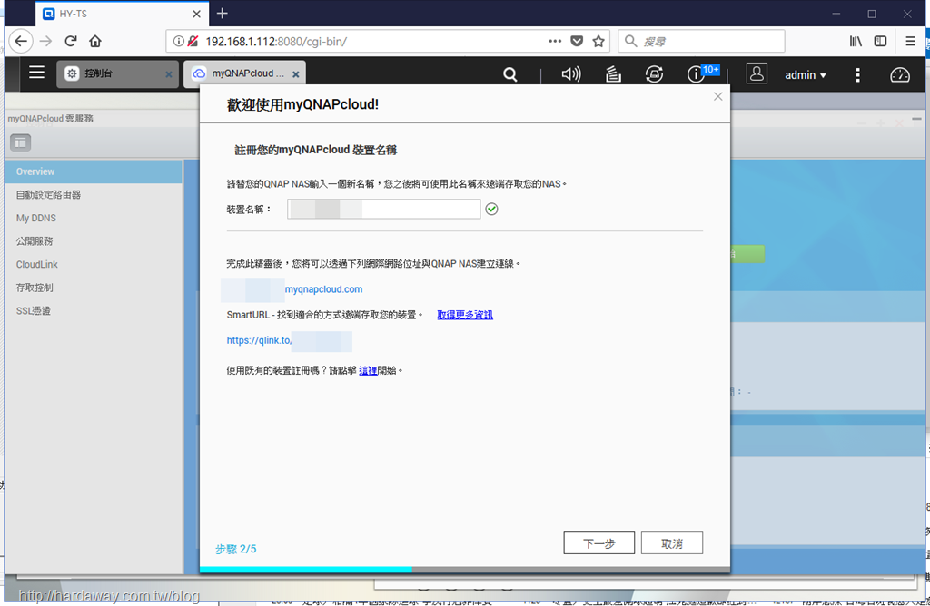Image resolution: width=930 pixels, height=606 pixels.
Task: Click the 取消 cancel button
Action: coord(672,542)
